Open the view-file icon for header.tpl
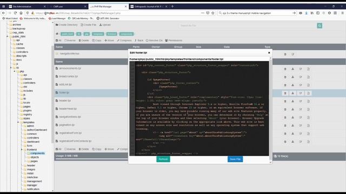The image size is (346, 194). pos(308,101)
